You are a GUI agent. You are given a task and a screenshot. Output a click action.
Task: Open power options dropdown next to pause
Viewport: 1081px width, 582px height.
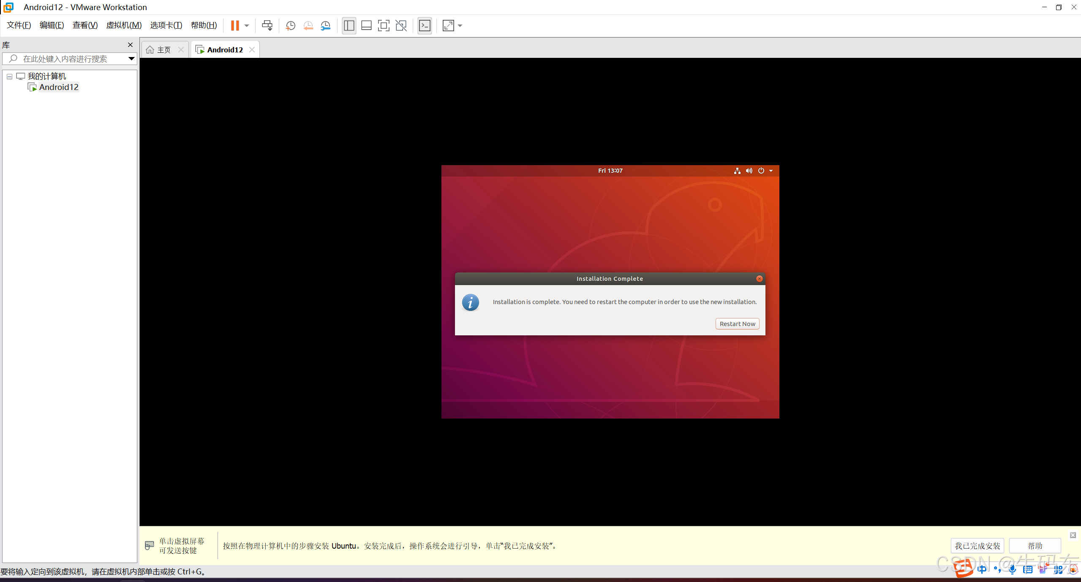(247, 26)
